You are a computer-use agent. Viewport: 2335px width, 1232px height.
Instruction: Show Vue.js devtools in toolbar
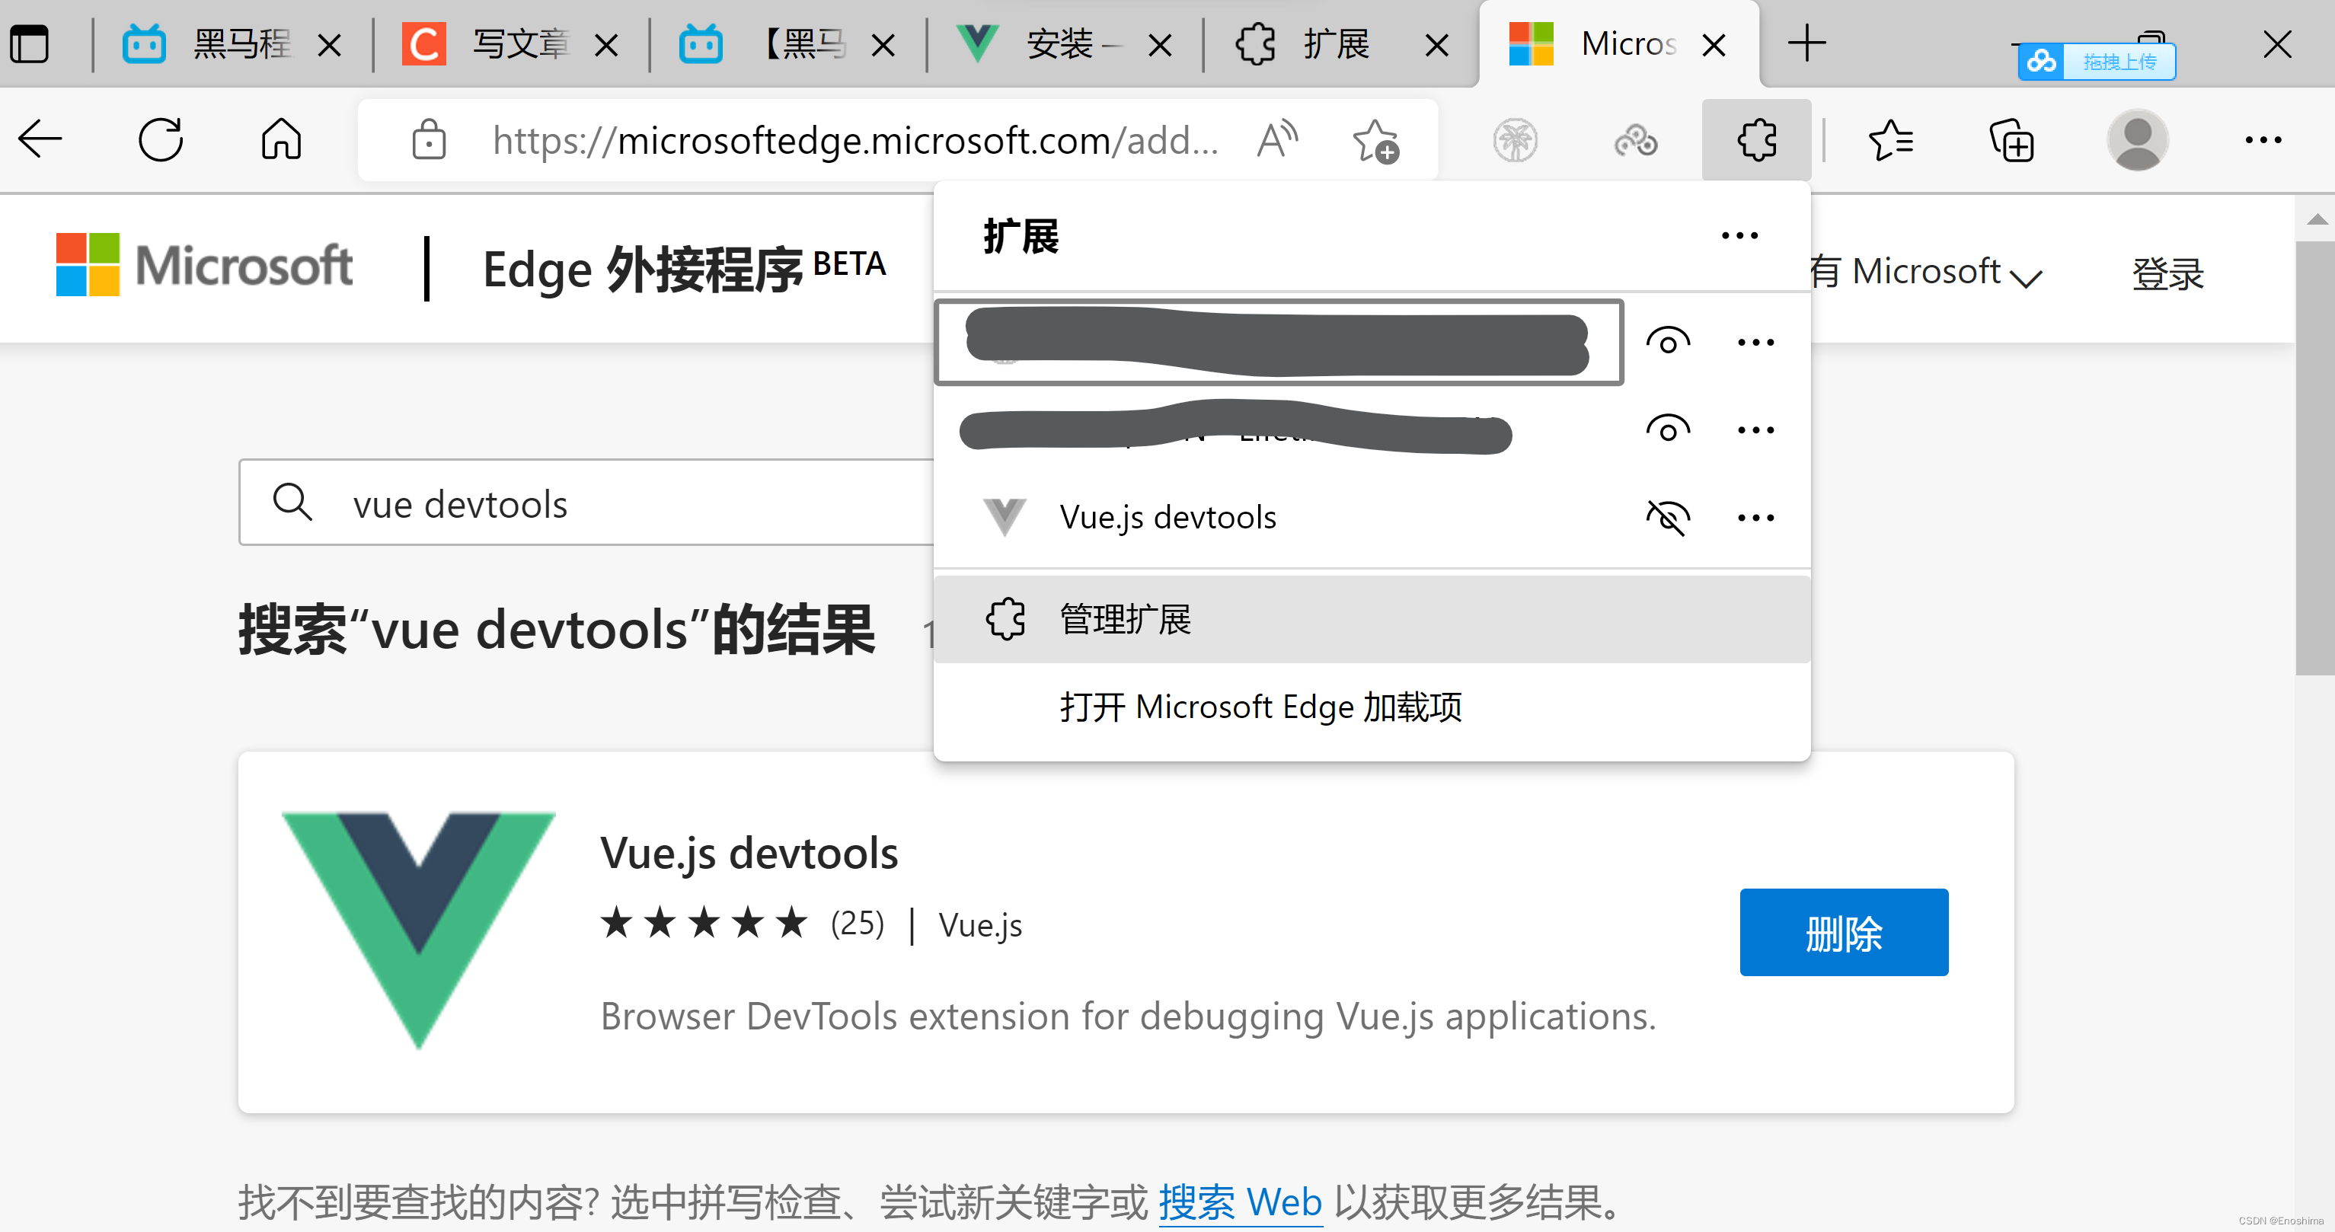[1667, 518]
